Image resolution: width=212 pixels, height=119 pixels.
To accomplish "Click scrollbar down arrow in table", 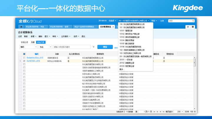I will click(x=195, y=109).
